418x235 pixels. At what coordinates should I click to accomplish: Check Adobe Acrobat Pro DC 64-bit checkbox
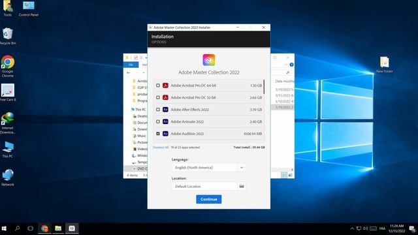(158, 86)
